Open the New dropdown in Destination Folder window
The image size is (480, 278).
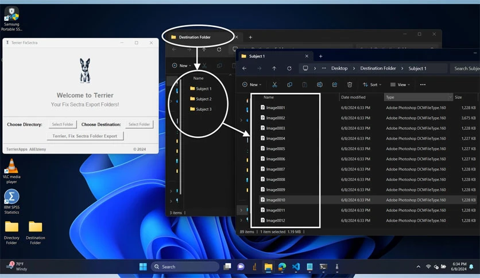(x=181, y=65)
